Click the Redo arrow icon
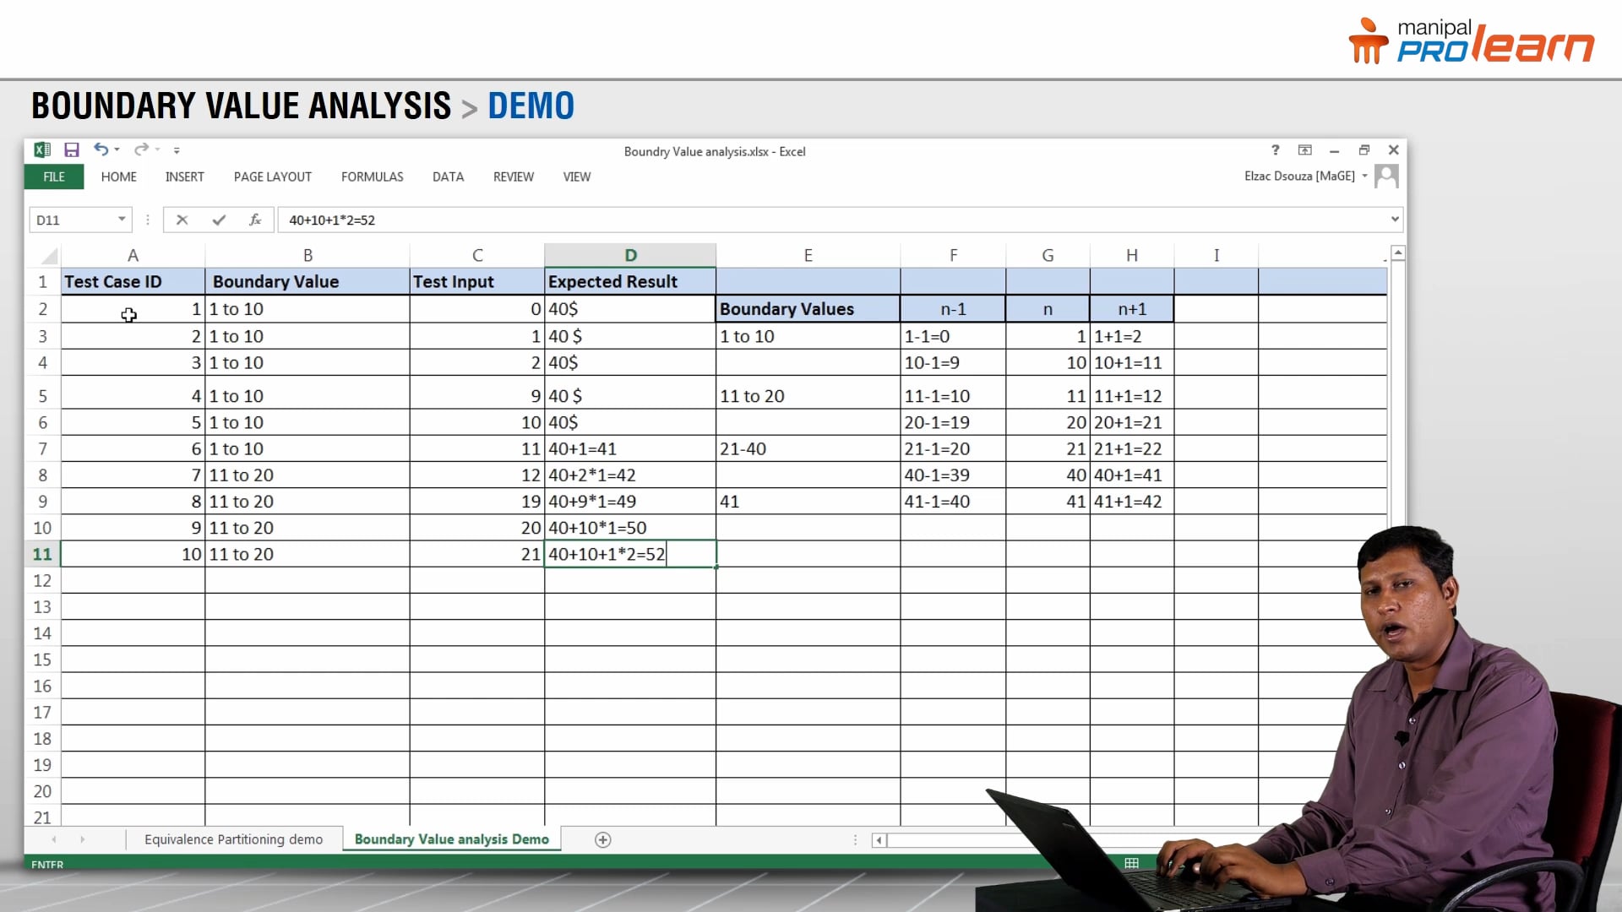Viewport: 1622px width, 912px height. [x=141, y=149]
